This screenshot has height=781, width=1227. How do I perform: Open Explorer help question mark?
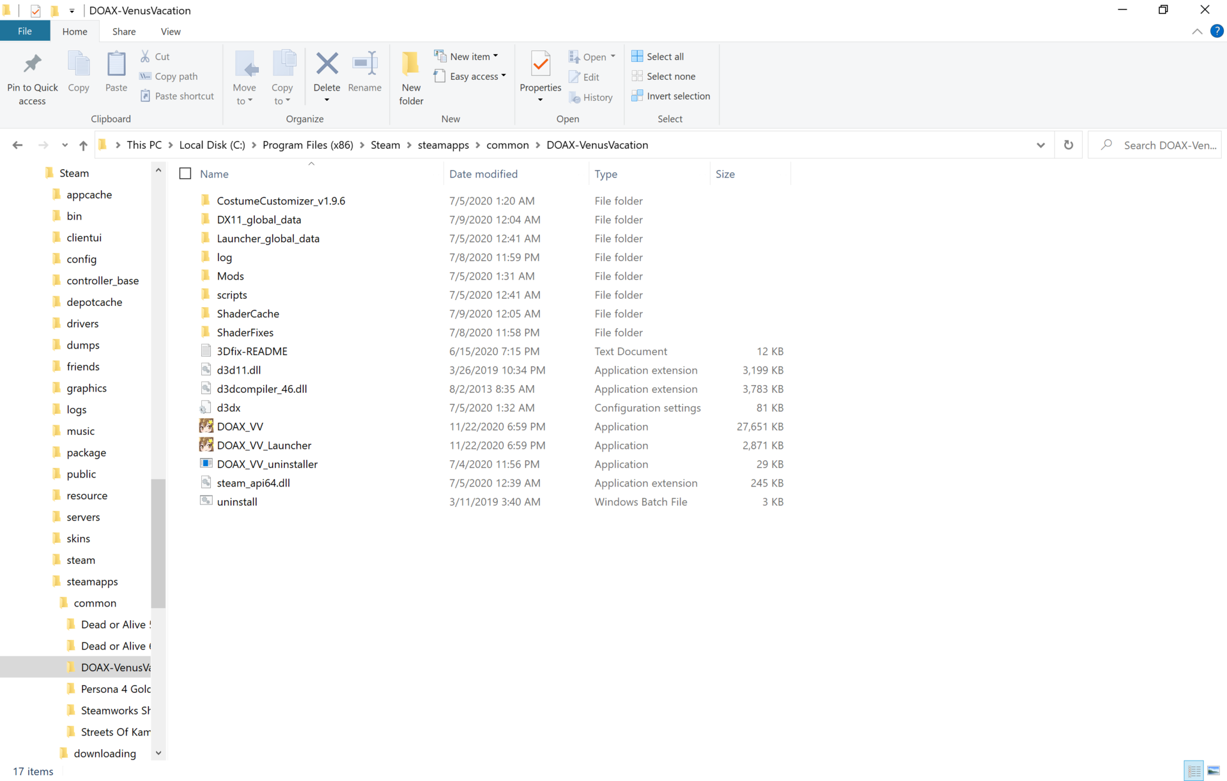(1217, 31)
